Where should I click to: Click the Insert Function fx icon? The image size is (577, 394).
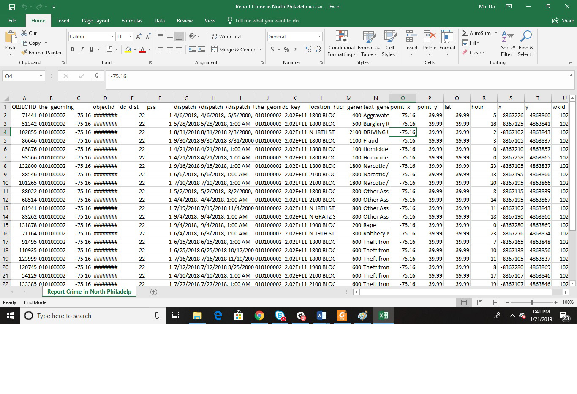coord(96,76)
